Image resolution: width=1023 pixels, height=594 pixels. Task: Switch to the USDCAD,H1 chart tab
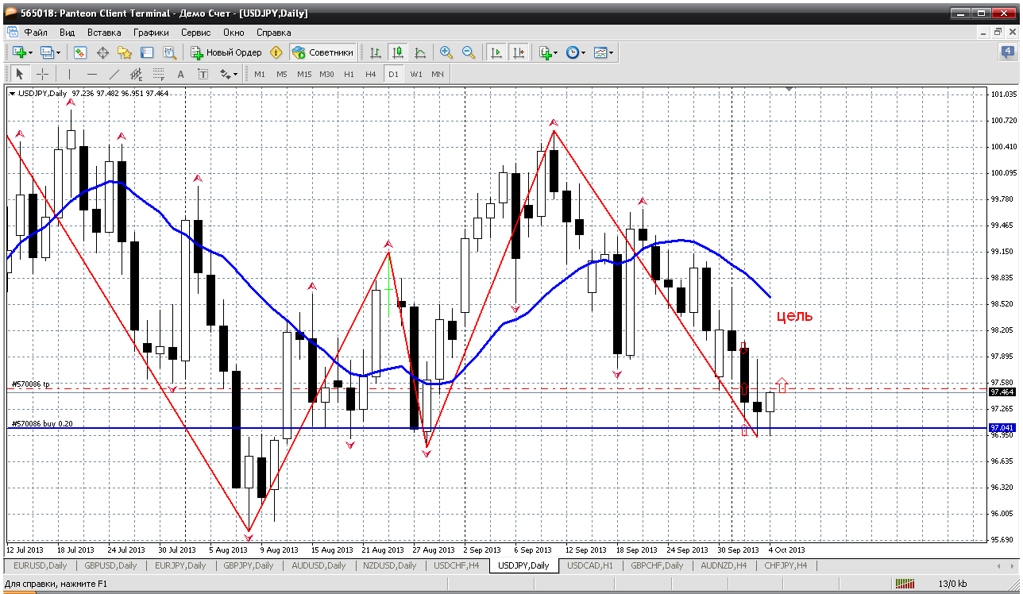pos(590,565)
